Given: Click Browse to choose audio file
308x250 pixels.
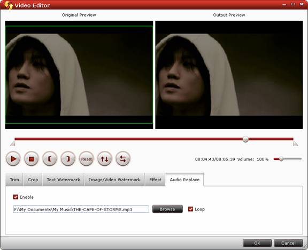Looking at the screenshot, I should coord(167,209).
